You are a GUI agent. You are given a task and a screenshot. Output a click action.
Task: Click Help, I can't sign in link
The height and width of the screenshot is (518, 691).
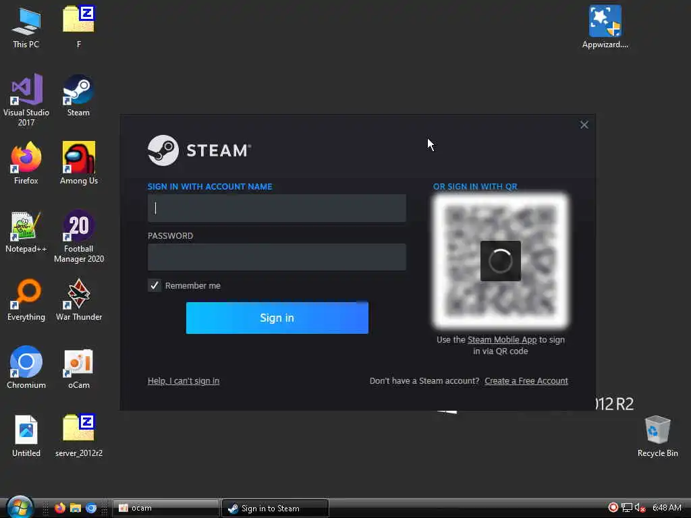(184, 381)
